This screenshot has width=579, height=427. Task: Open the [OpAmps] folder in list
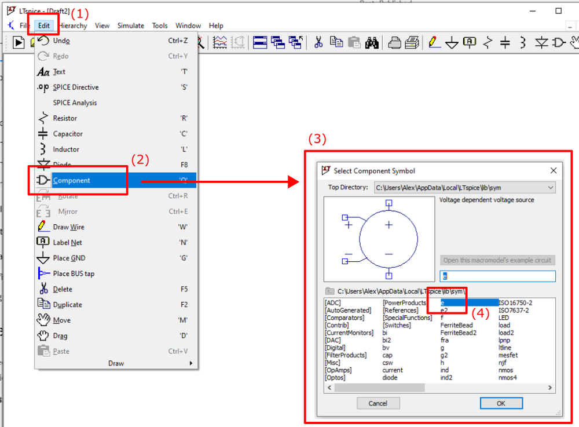coord(338,370)
